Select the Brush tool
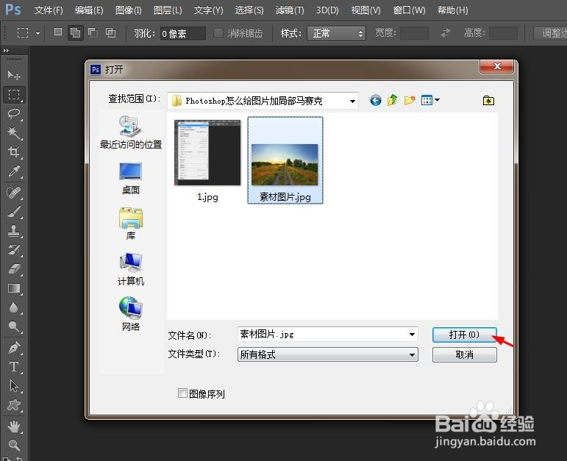The width and height of the screenshot is (567, 461). 14,212
